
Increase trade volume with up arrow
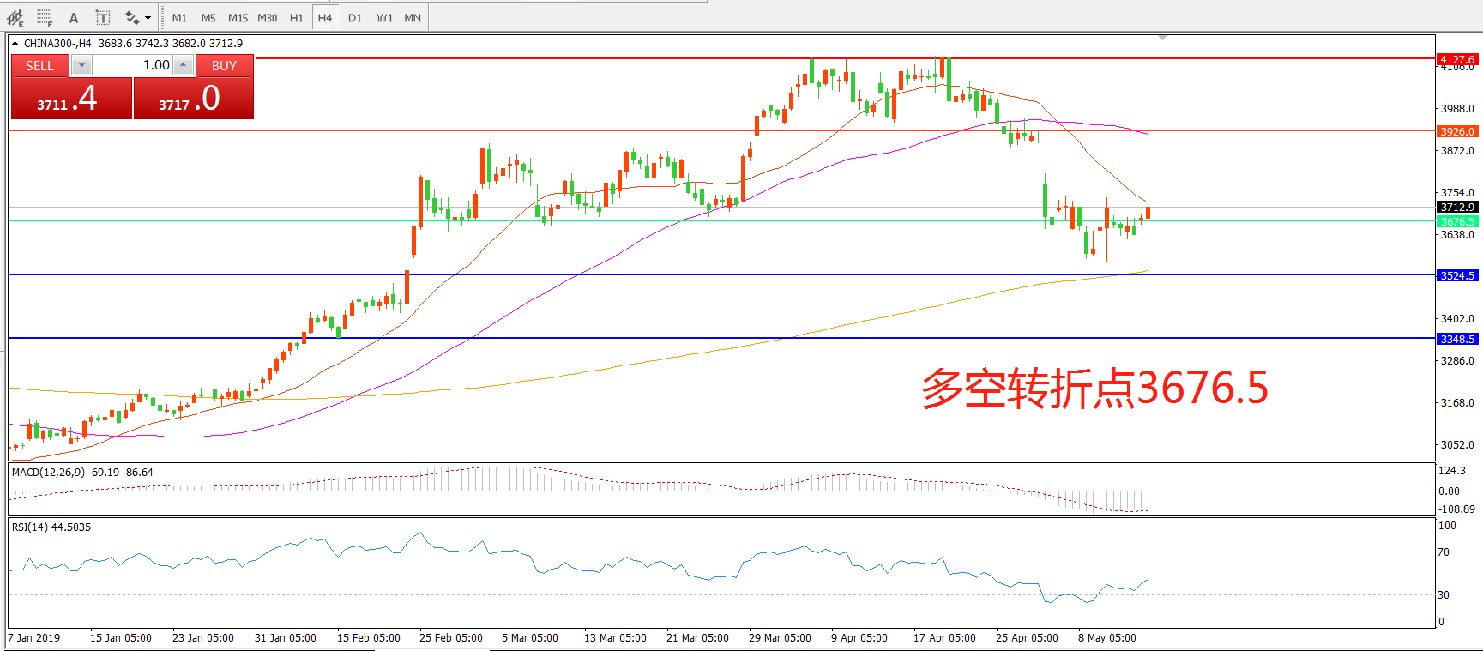coord(183,65)
